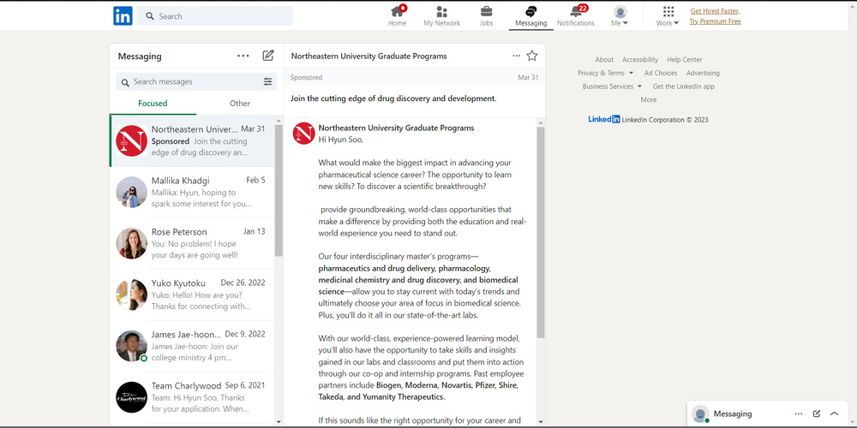This screenshot has height=428, width=857.
Task: Click LinkedIn logo in footer
Action: 604,119
